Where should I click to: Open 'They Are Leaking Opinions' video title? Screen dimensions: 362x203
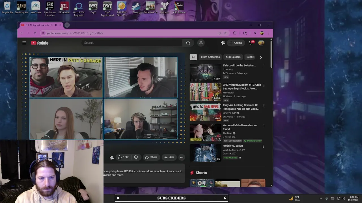point(241,107)
